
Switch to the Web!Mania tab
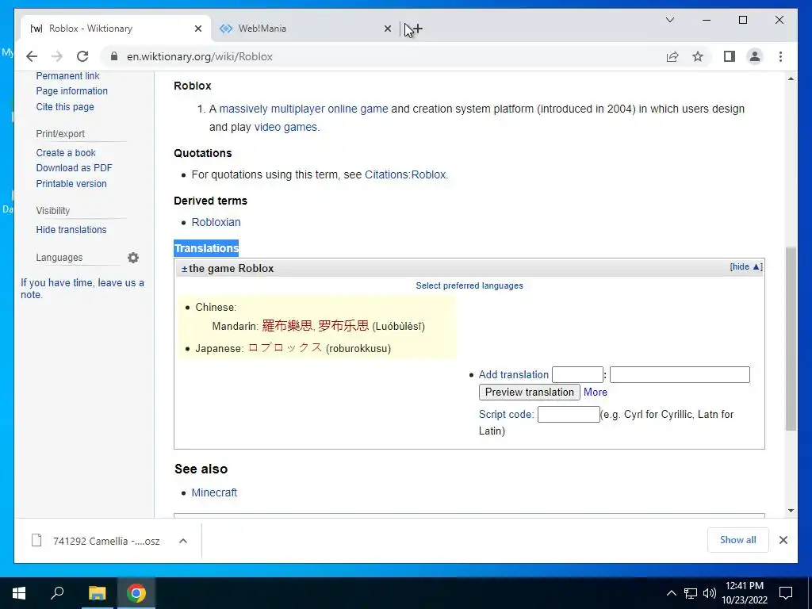305,29
